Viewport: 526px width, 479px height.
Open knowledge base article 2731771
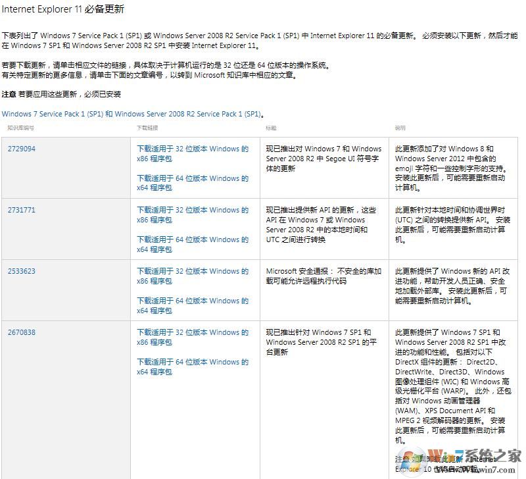[x=22, y=210]
